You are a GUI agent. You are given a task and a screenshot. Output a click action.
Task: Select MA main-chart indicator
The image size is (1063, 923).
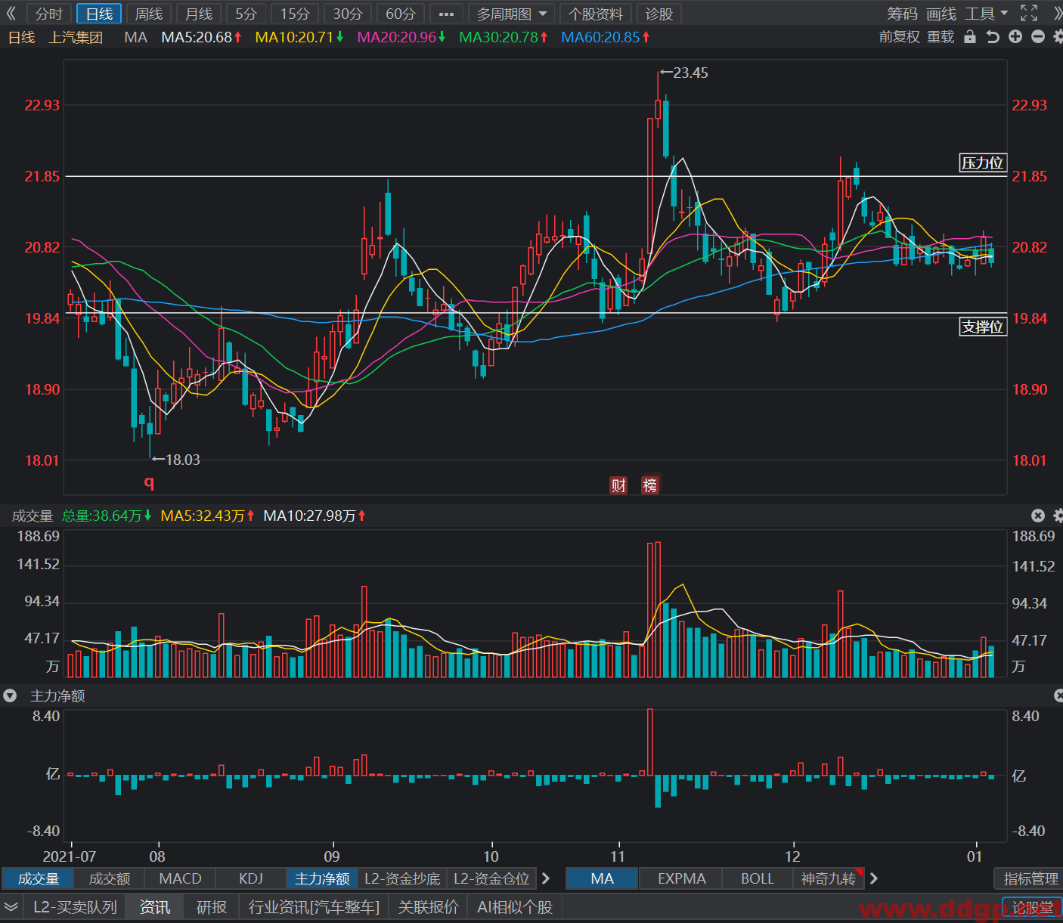pos(602,878)
